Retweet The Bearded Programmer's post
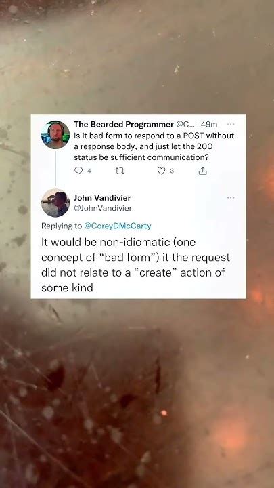Image resolution: width=274 pixels, height=488 pixels. click(x=120, y=171)
